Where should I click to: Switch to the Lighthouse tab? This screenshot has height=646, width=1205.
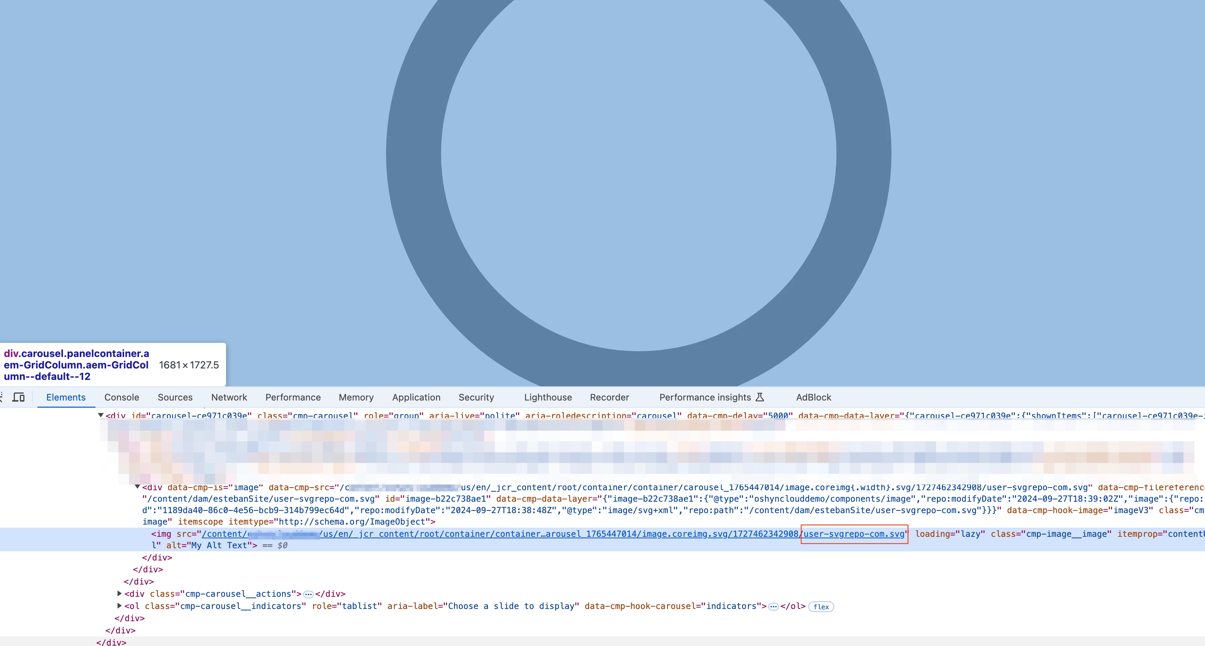tap(548, 397)
